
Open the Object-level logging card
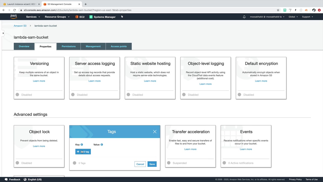click(x=206, y=78)
